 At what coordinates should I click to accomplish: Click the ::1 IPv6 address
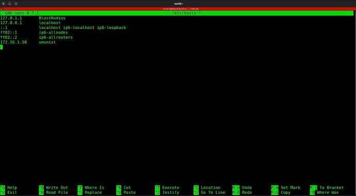point(4,27)
